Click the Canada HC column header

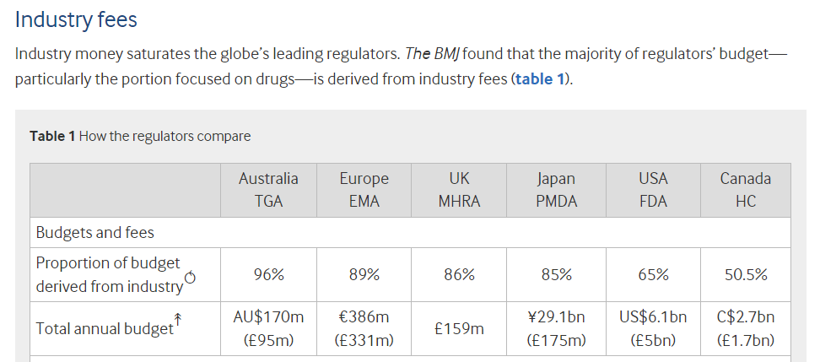(x=745, y=191)
